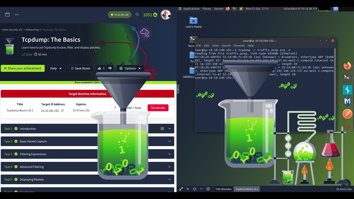Open the terminal Search menu
354x199 pixels.
point(226,46)
